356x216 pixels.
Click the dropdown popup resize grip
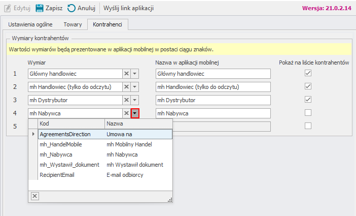[x=170, y=199]
